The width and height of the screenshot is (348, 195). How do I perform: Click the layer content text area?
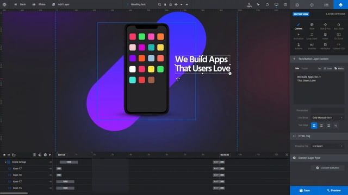(319, 88)
